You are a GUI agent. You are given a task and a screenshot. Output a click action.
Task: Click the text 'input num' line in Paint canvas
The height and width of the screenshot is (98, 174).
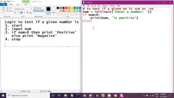point(21,29)
